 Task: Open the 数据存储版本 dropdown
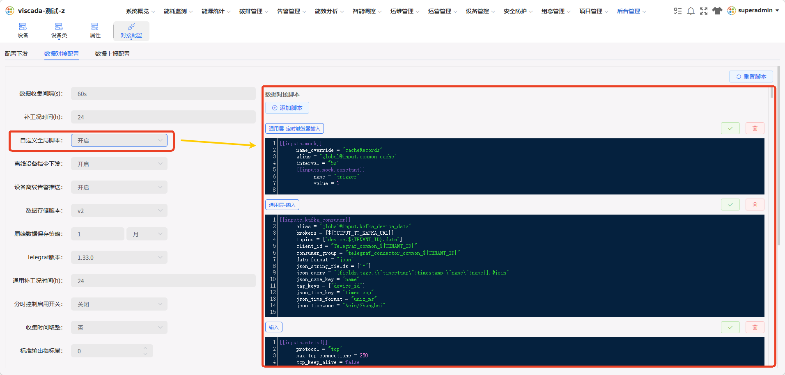(x=119, y=210)
